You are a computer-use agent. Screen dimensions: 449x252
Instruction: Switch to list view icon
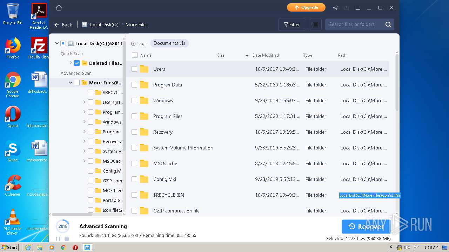coord(316,24)
